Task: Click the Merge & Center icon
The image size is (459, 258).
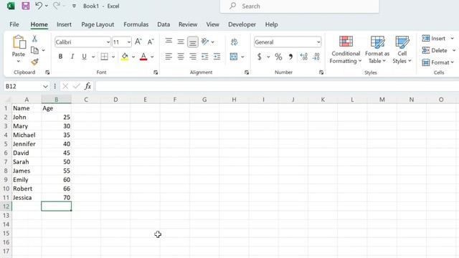Action: coord(234,57)
